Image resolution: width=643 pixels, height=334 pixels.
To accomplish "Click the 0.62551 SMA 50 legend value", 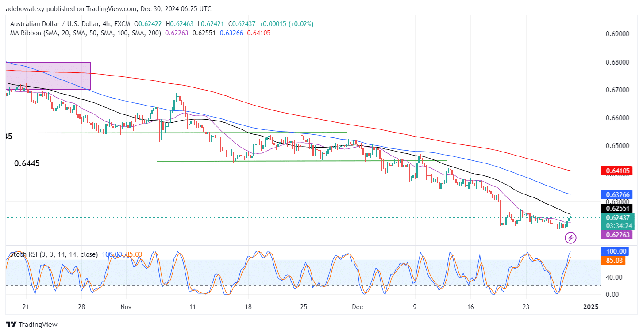I will [x=204, y=33].
